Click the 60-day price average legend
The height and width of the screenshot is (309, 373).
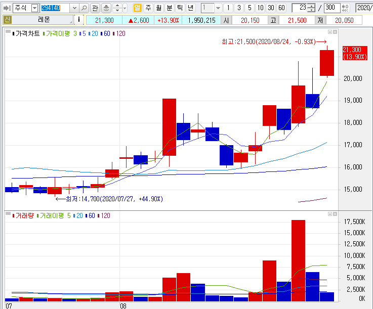(105, 33)
